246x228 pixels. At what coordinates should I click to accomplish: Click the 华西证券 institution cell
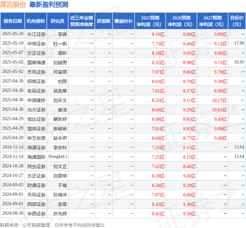[x=36, y=214]
